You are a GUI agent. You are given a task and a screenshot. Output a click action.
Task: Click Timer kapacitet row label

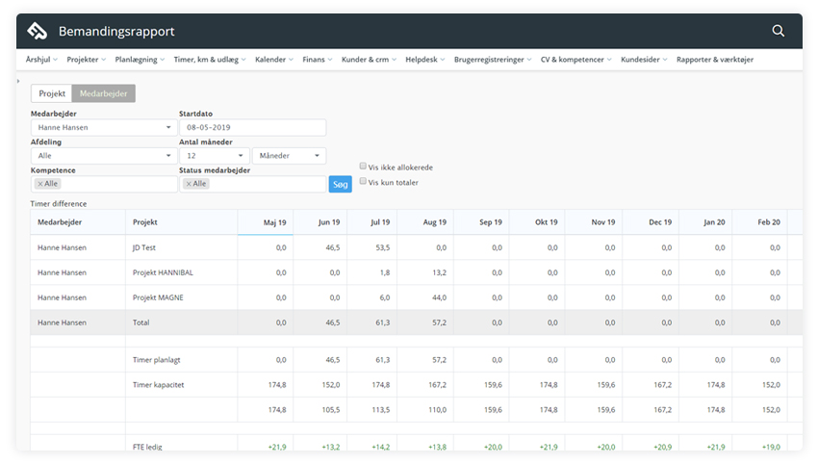point(158,385)
